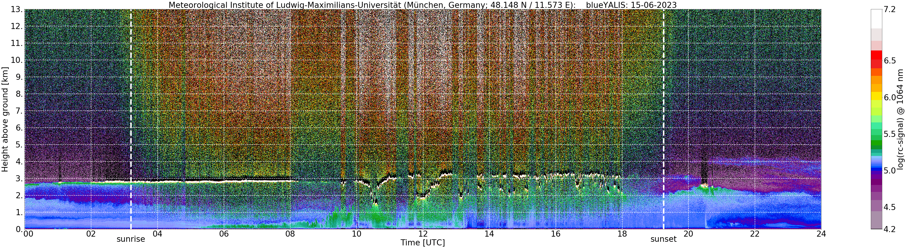Click height-axis tick label '6.'
Image resolution: width=911 pixels, height=249 pixels.
[x=19, y=128]
